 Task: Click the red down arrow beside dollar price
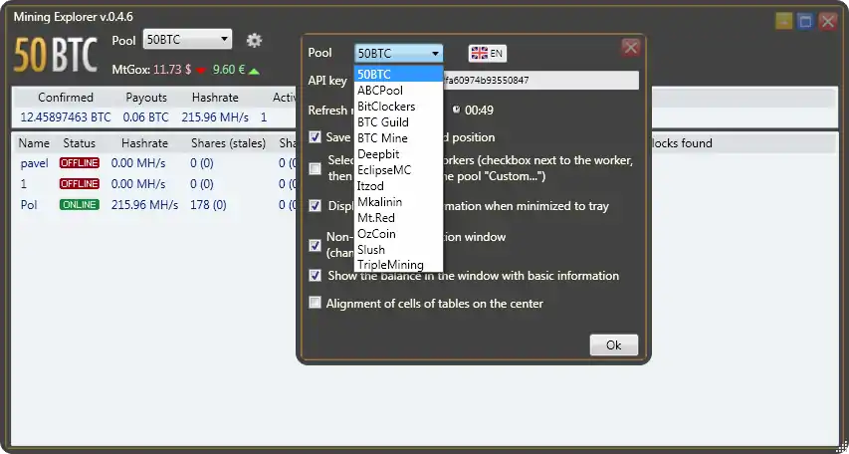[x=201, y=71]
